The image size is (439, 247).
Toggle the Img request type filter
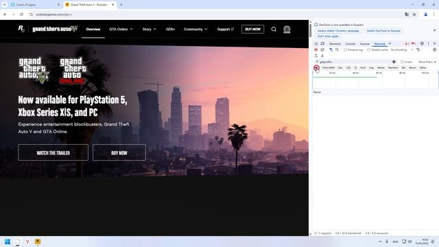tap(371, 68)
